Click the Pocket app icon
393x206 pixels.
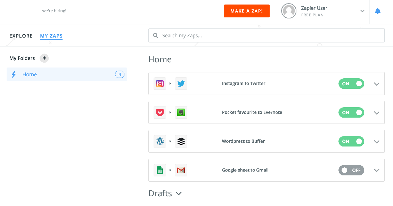[159, 112]
